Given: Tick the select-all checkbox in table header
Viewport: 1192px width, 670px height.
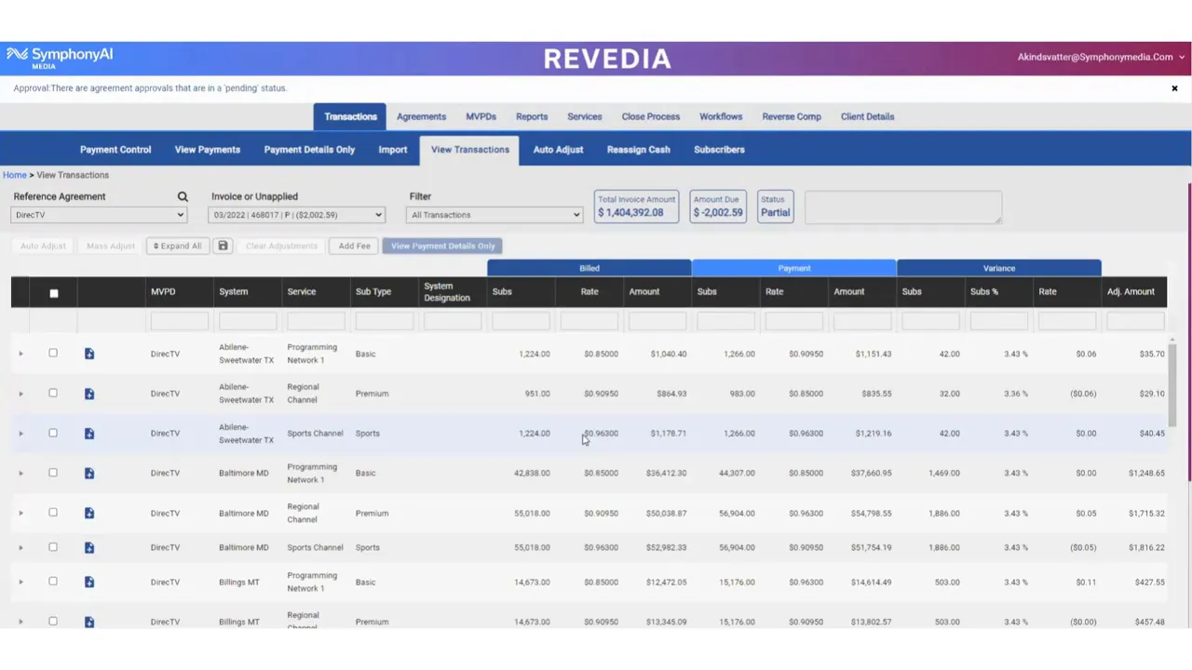Looking at the screenshot, I should 54,293.
